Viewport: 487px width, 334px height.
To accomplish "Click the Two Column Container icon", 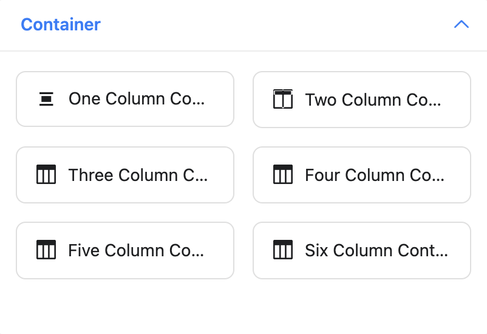I will tap(282, 99).
